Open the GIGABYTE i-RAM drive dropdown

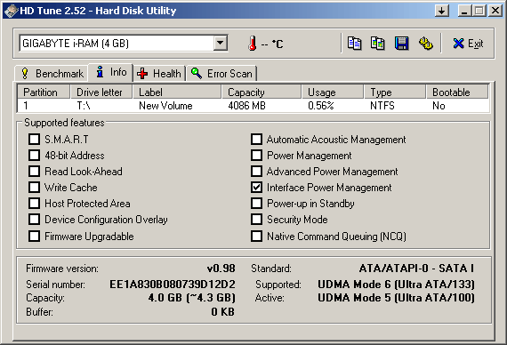click(x=221, y=43)
